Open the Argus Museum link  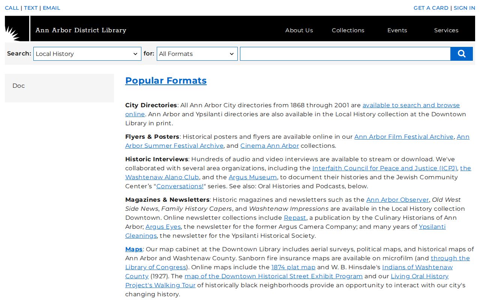pos(253,177)
